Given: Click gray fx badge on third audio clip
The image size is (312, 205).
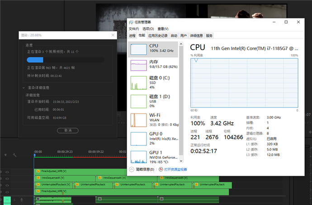Looking at the screenshot, I should pos(161,199).
